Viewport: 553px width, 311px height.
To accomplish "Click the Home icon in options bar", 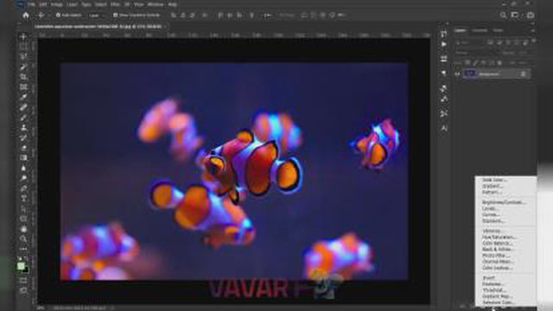I will click(x=26, y=16).
